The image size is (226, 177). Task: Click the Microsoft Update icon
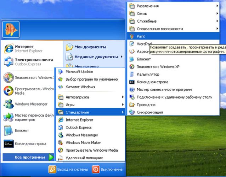click(x=61, y=72)
